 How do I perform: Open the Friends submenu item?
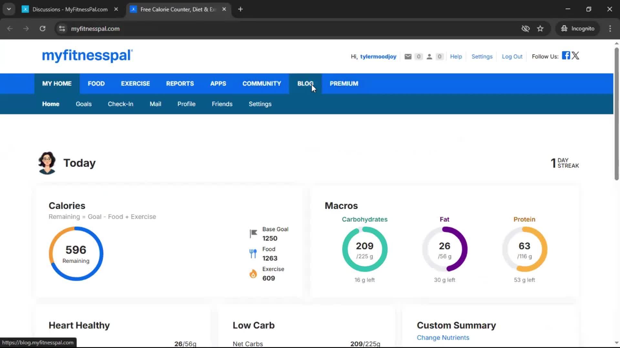click(x=222, y=104)
